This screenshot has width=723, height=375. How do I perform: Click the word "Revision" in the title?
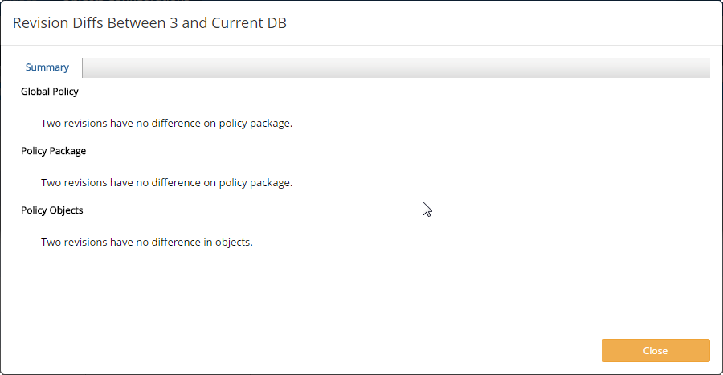41,23
